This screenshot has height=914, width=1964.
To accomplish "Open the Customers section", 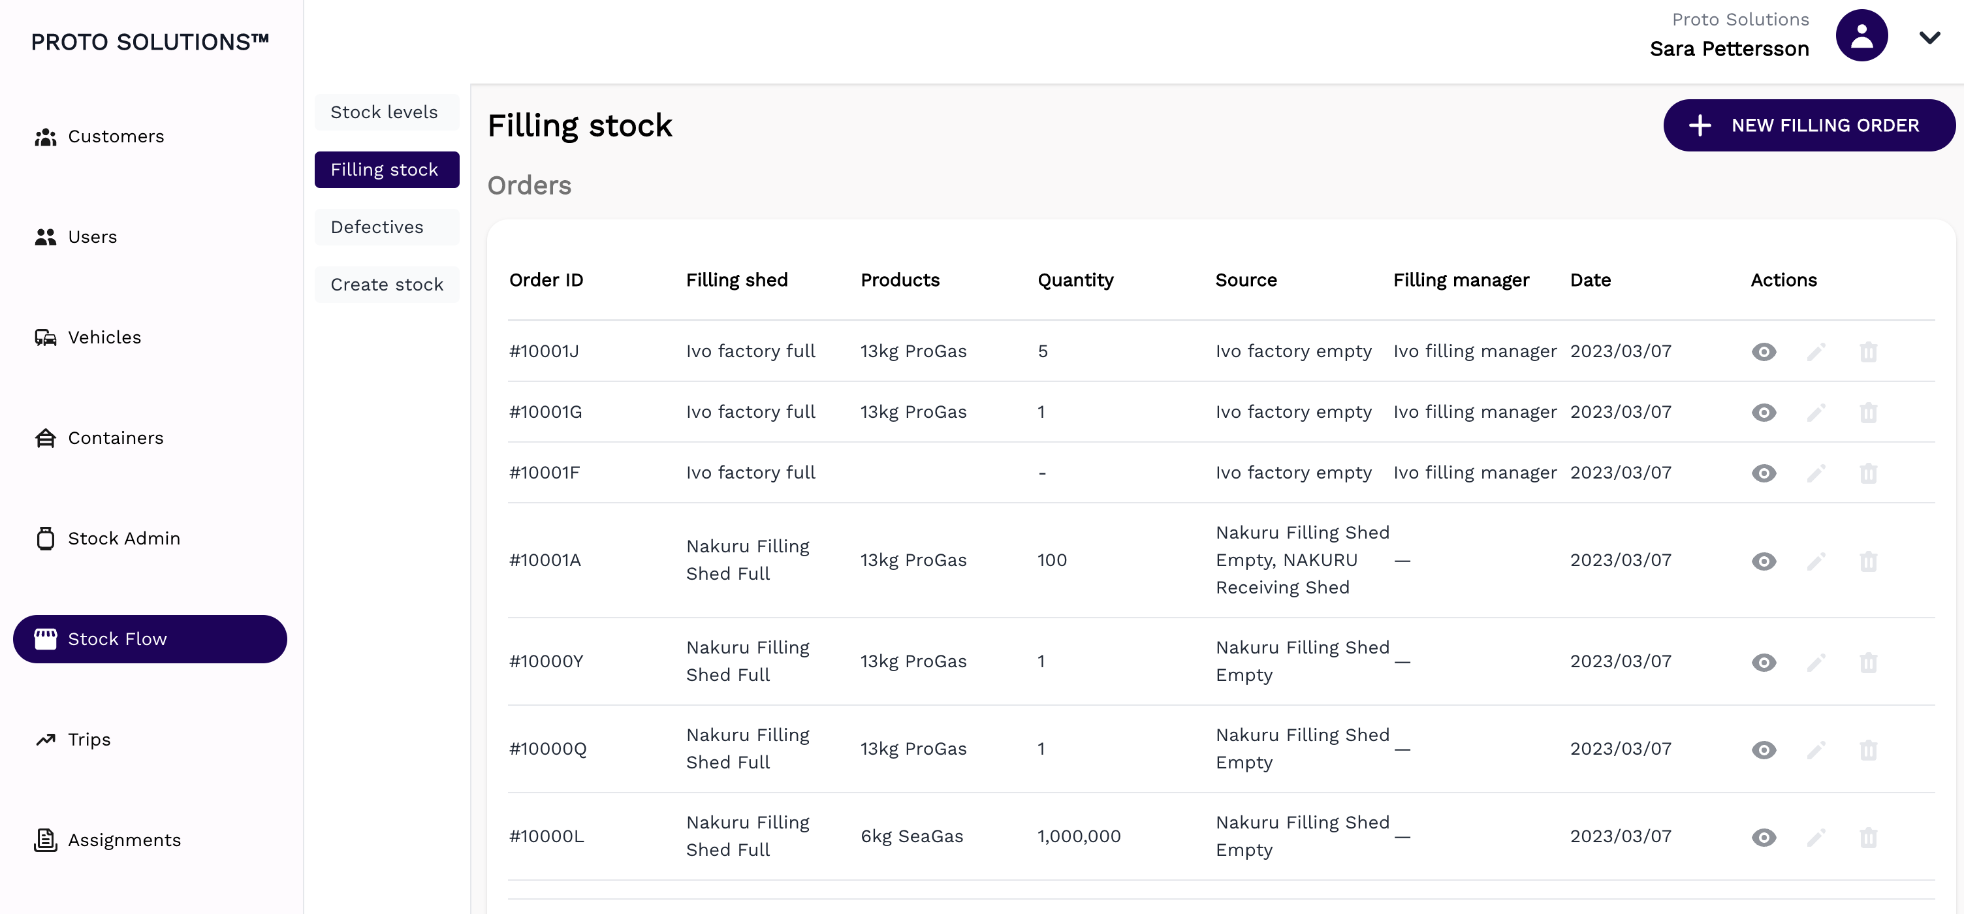I will click(x=150, y=136).
